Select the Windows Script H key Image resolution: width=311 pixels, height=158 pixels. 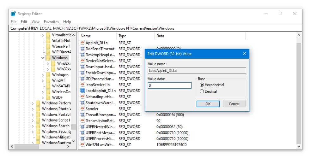[x=56, y=120]
